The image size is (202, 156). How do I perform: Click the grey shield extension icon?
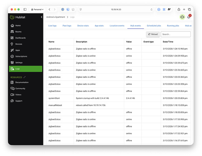[73, 9]
